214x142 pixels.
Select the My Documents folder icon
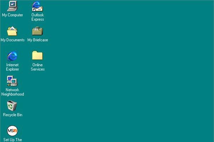coord(12,31)
